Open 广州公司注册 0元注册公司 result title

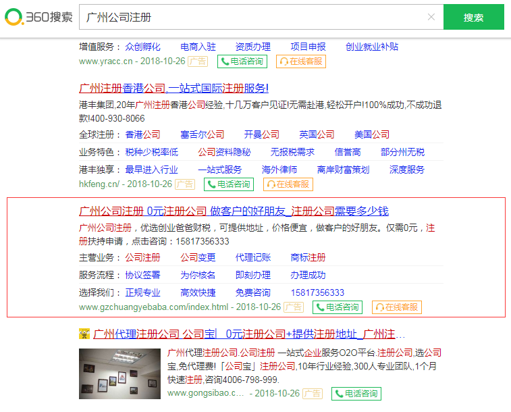[234, 211]
